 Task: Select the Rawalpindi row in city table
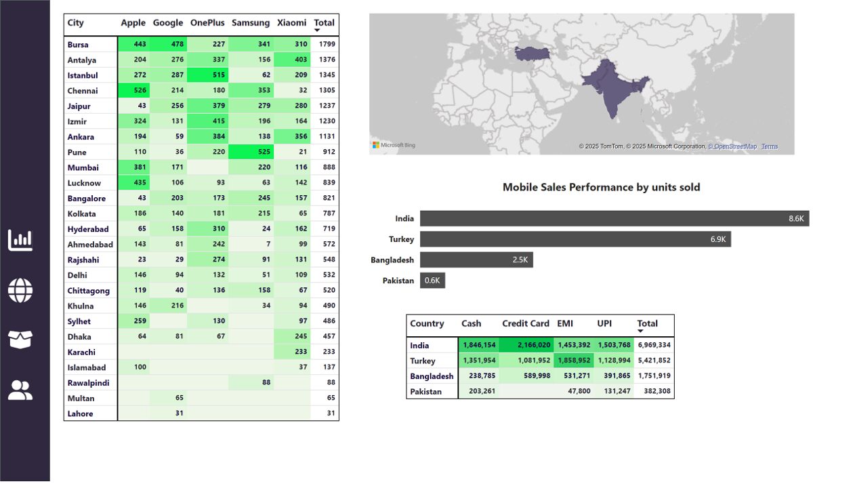coord(201,383)
